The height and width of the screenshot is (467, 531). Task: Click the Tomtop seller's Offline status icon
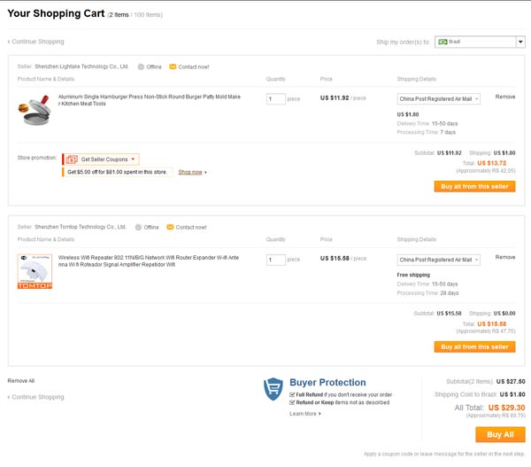point(138,227)
